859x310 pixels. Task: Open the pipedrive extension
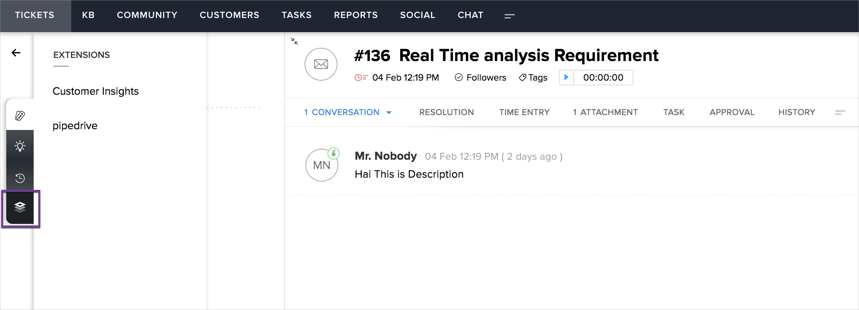75,126
